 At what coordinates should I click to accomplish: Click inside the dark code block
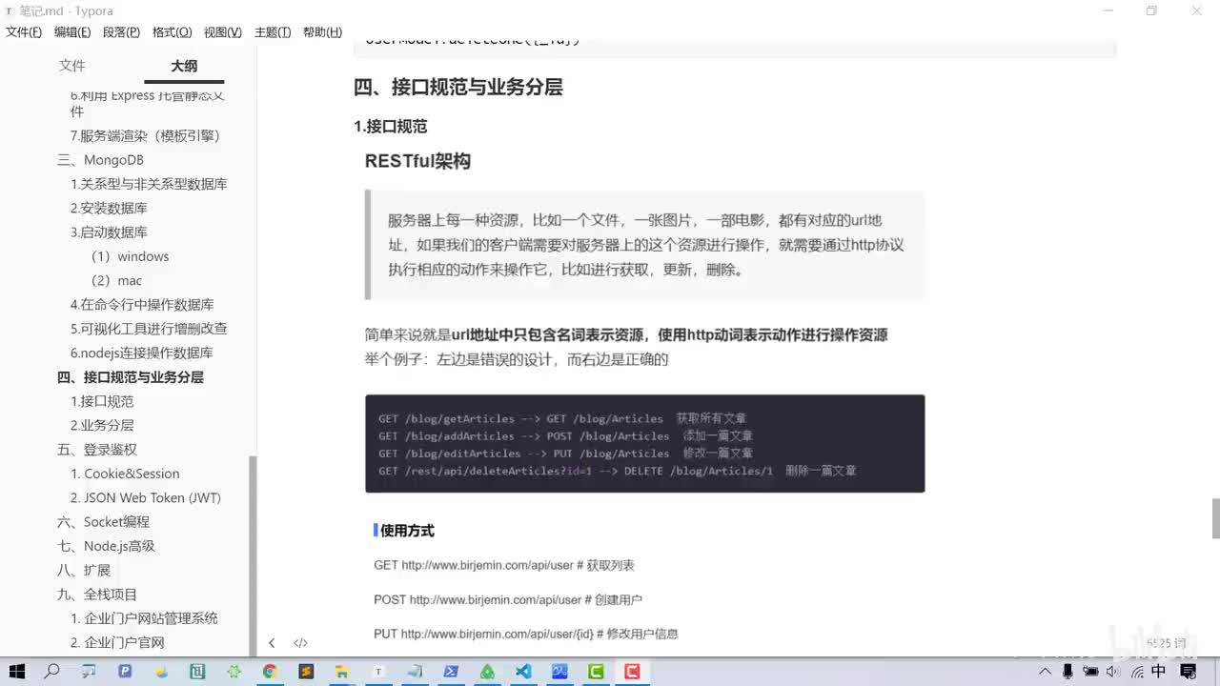[644, 443]
